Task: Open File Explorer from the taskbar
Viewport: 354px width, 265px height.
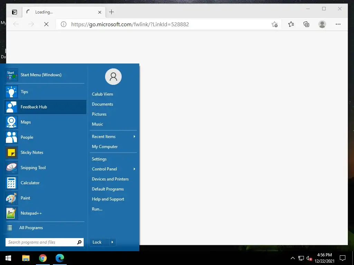Action: [26, 258]
